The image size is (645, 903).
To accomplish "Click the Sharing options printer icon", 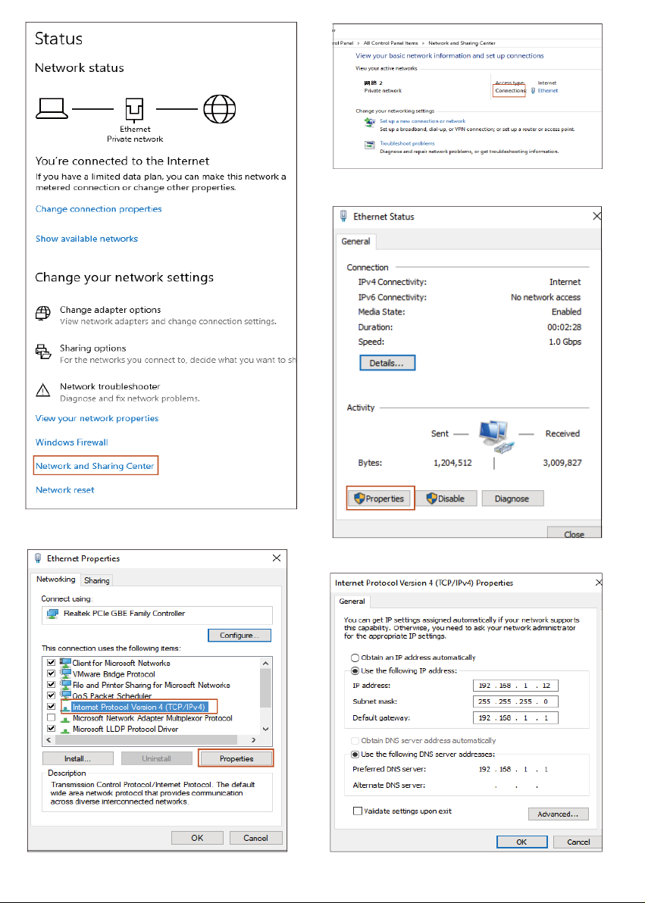I will point(43,352).
